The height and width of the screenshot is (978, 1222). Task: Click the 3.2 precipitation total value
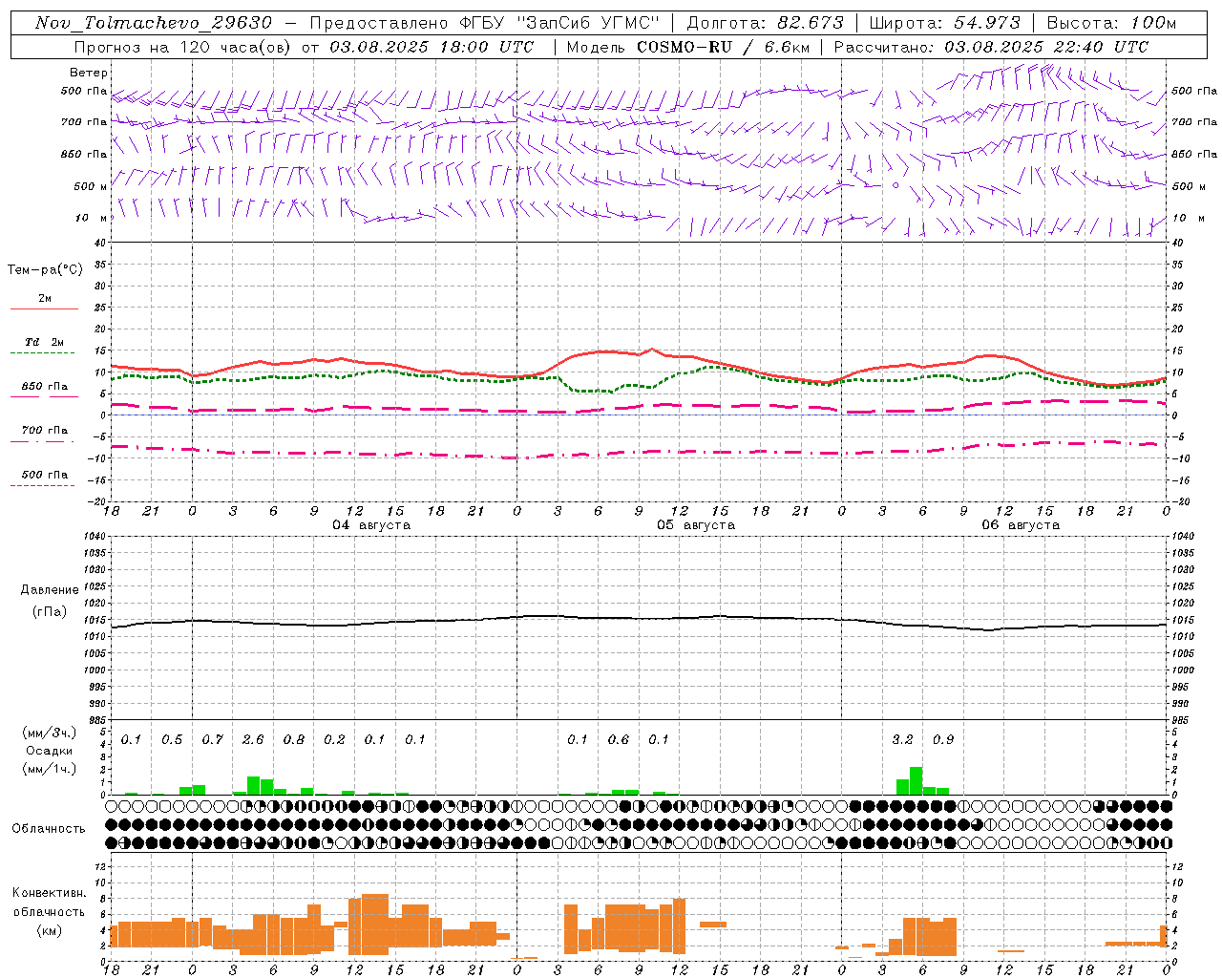coord(902,740)
